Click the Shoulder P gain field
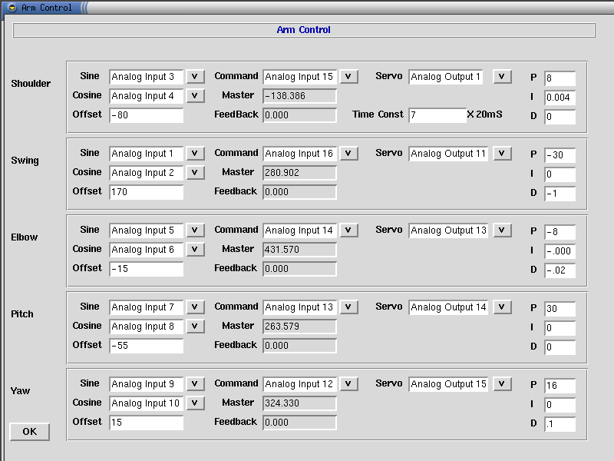Viewport: 614px width, 461px height. tap(560, 78)
